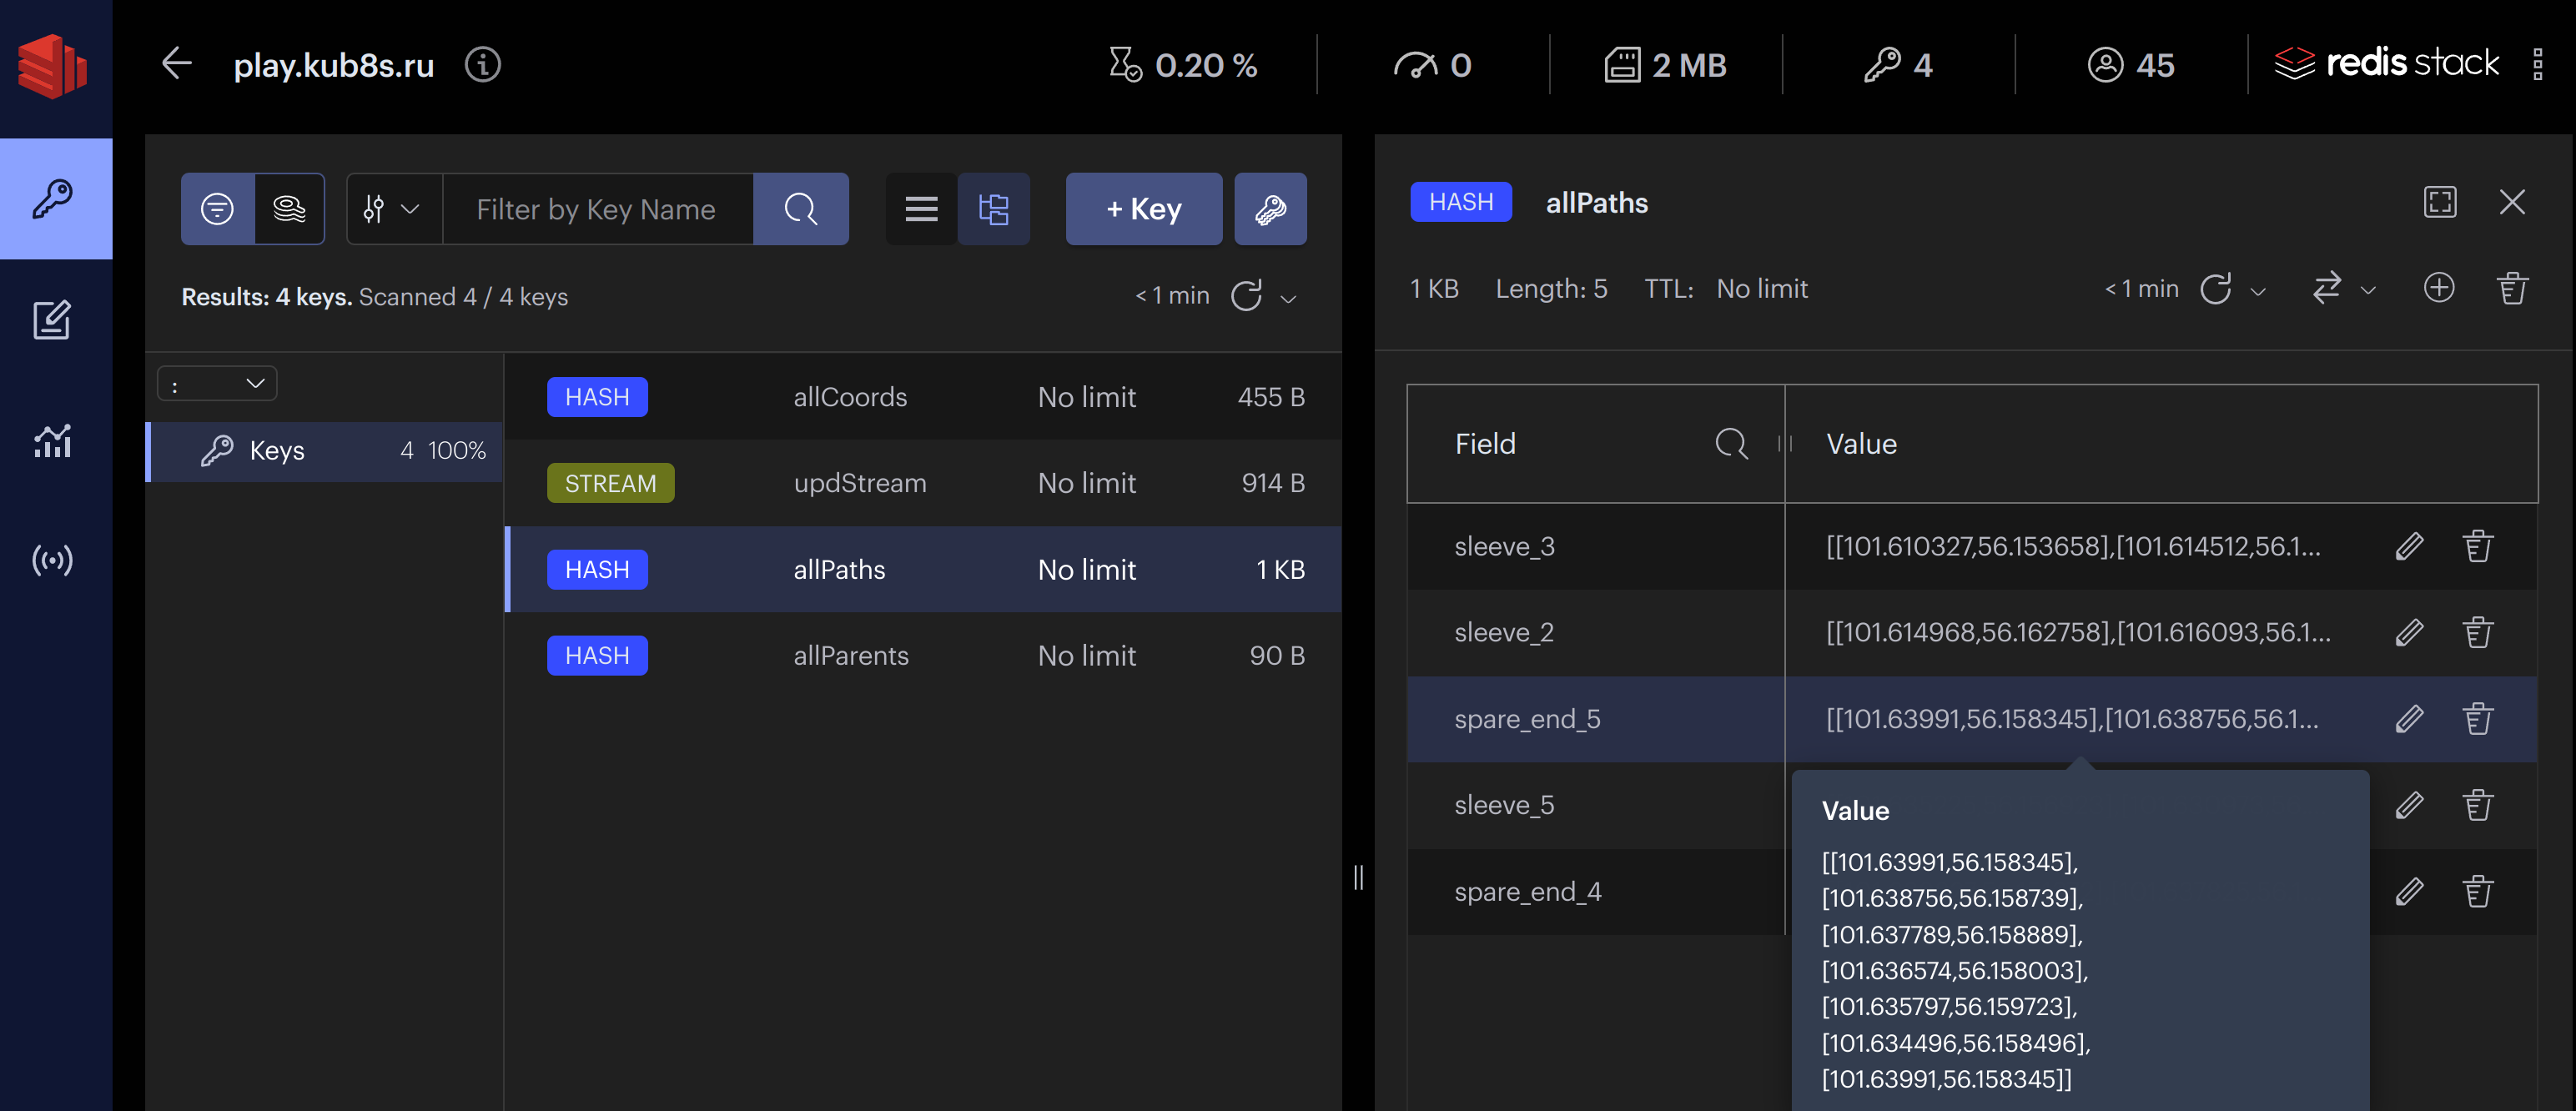Expand key list auto-refresh options chevron
Image resolution: width=2576 pixels, height=1111 pixels.
click(x=1289, y=298)
